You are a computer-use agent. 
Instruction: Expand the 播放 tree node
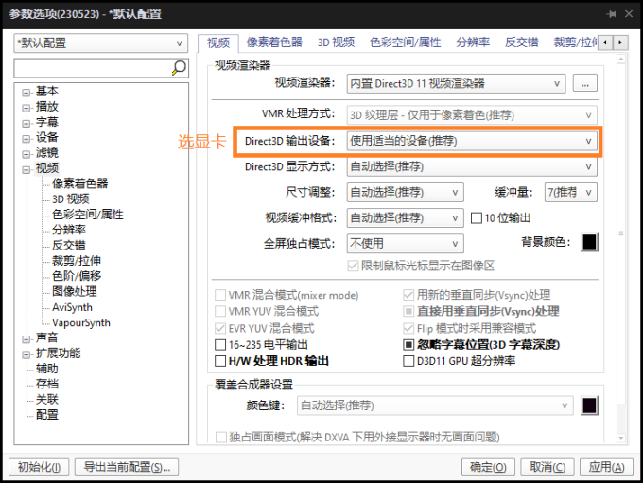(26, 107)
